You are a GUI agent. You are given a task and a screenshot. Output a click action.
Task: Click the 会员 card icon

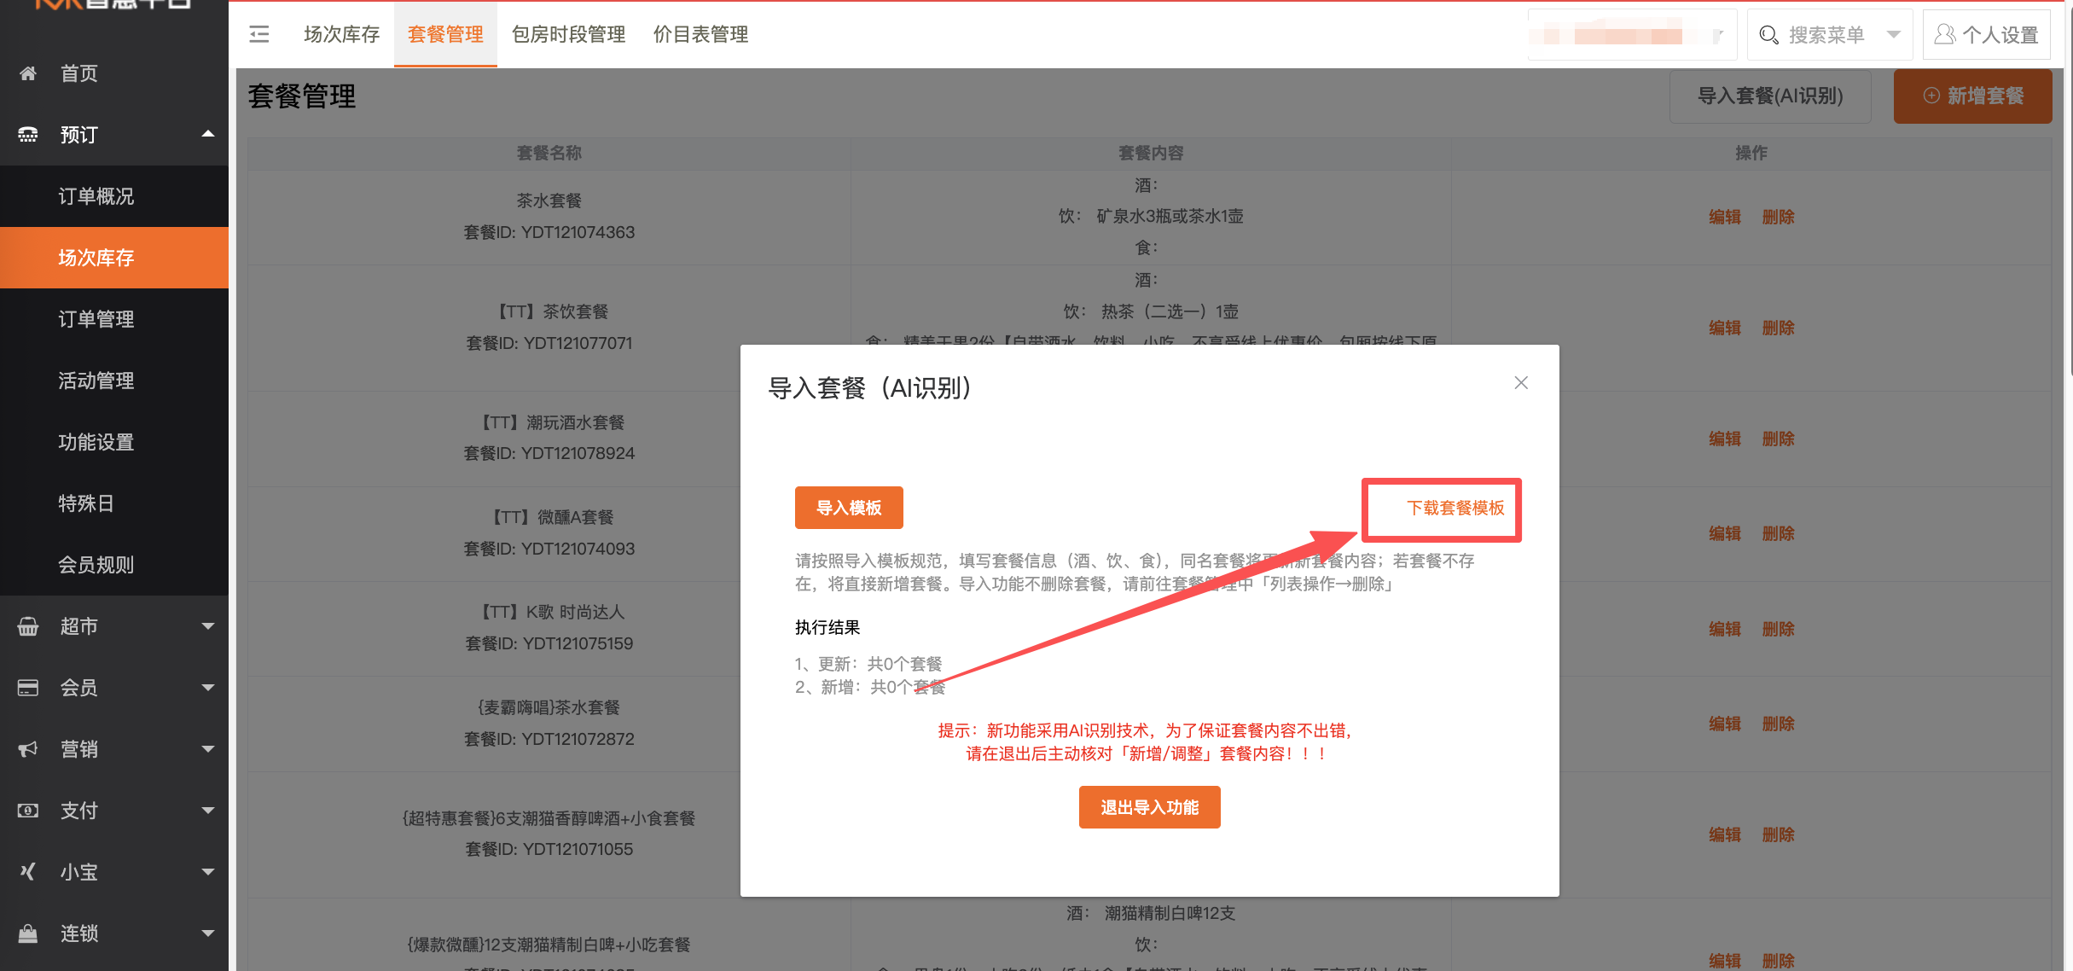(x=28, y=688)
